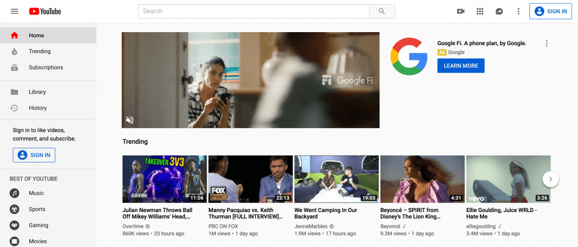Select Library in sidebar

[x=49, y=92]
